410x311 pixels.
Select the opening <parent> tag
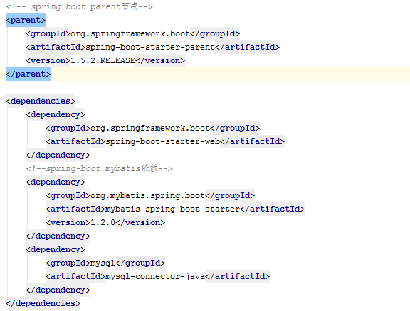26,20
